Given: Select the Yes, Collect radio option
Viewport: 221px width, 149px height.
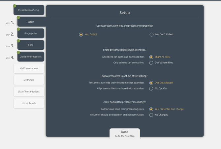Looking at the screenshot, I should click(81, 35).
